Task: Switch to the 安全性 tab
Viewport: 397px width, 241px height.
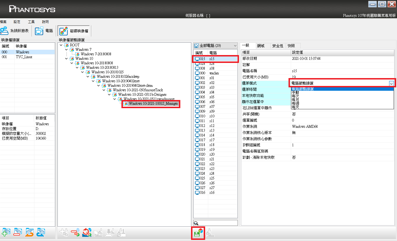Action: [278, 46]
